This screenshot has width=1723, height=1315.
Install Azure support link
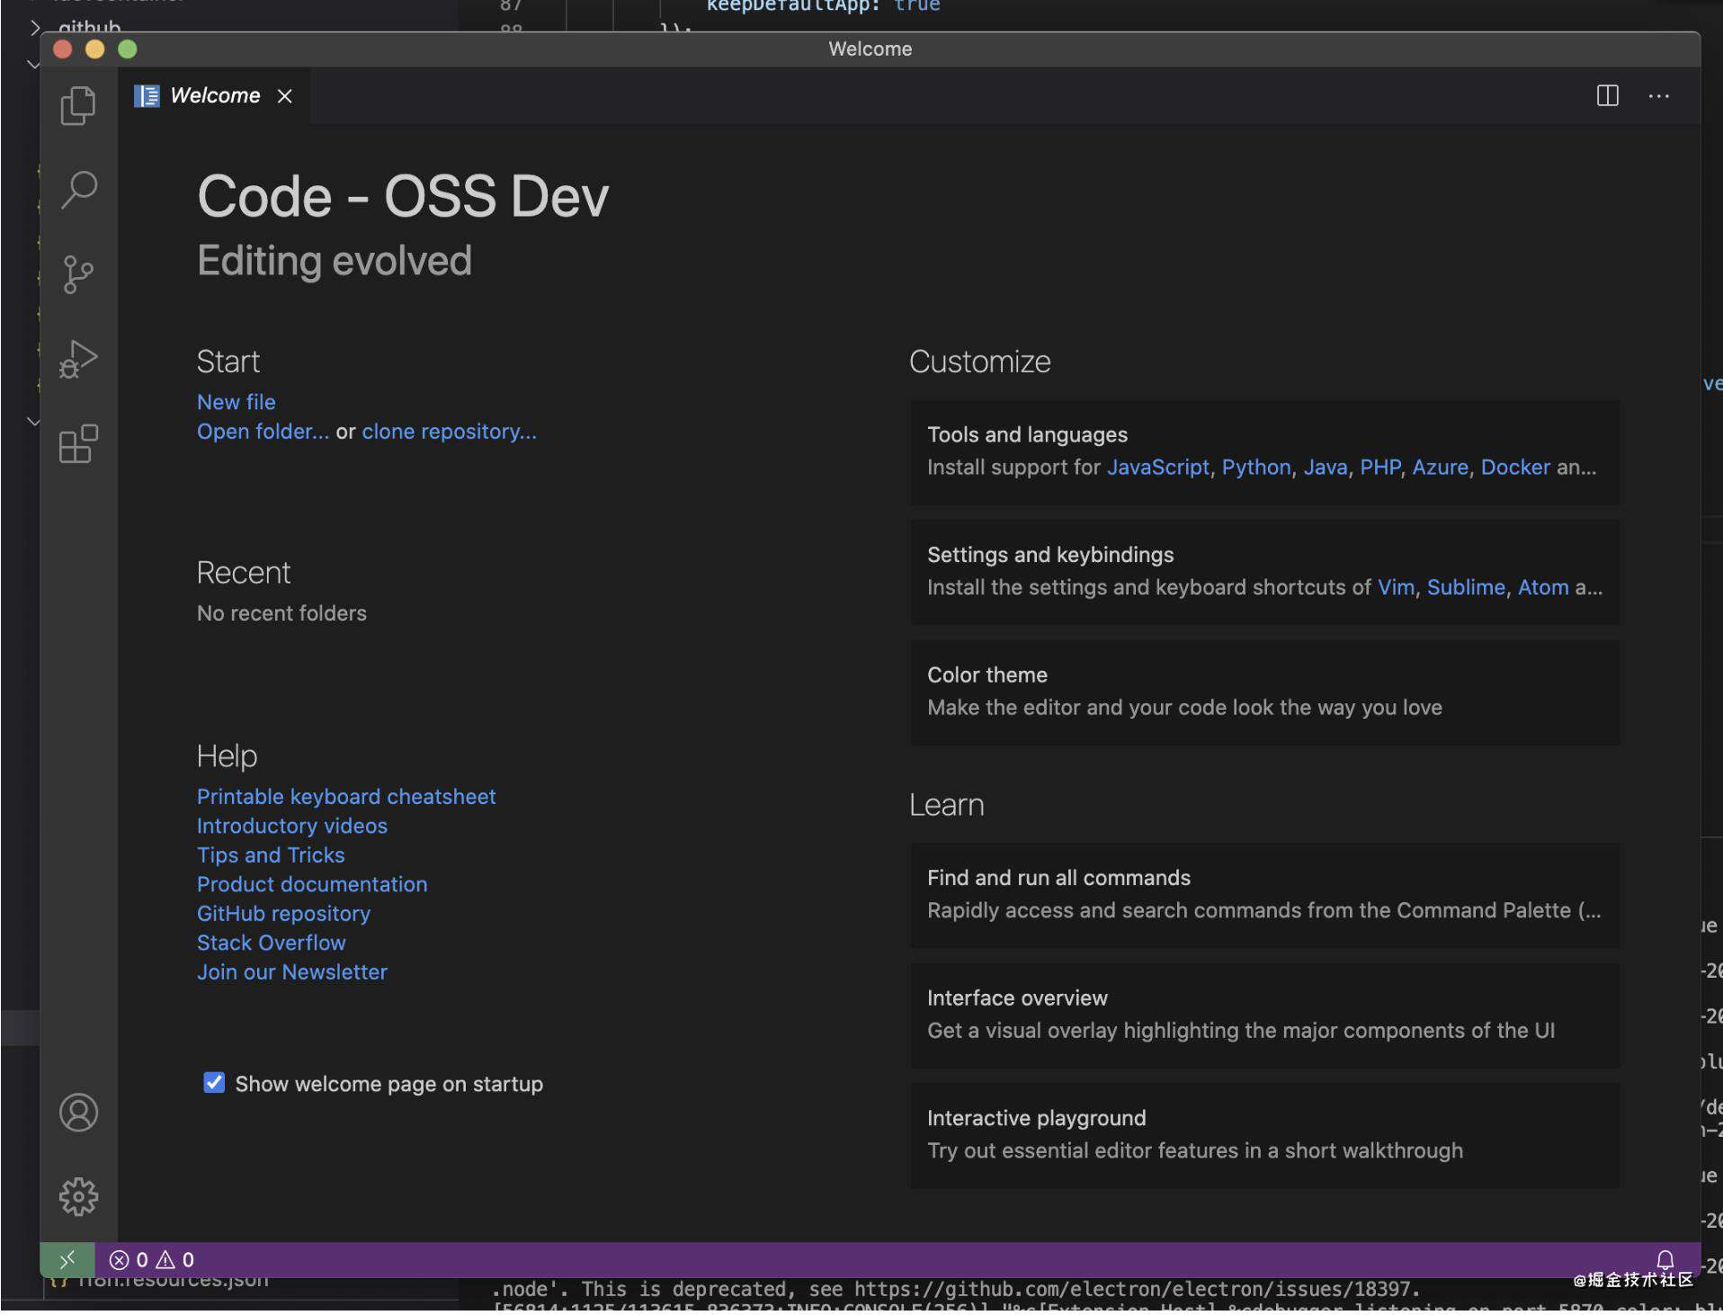pyautogui.click(x=1440, y=468)
